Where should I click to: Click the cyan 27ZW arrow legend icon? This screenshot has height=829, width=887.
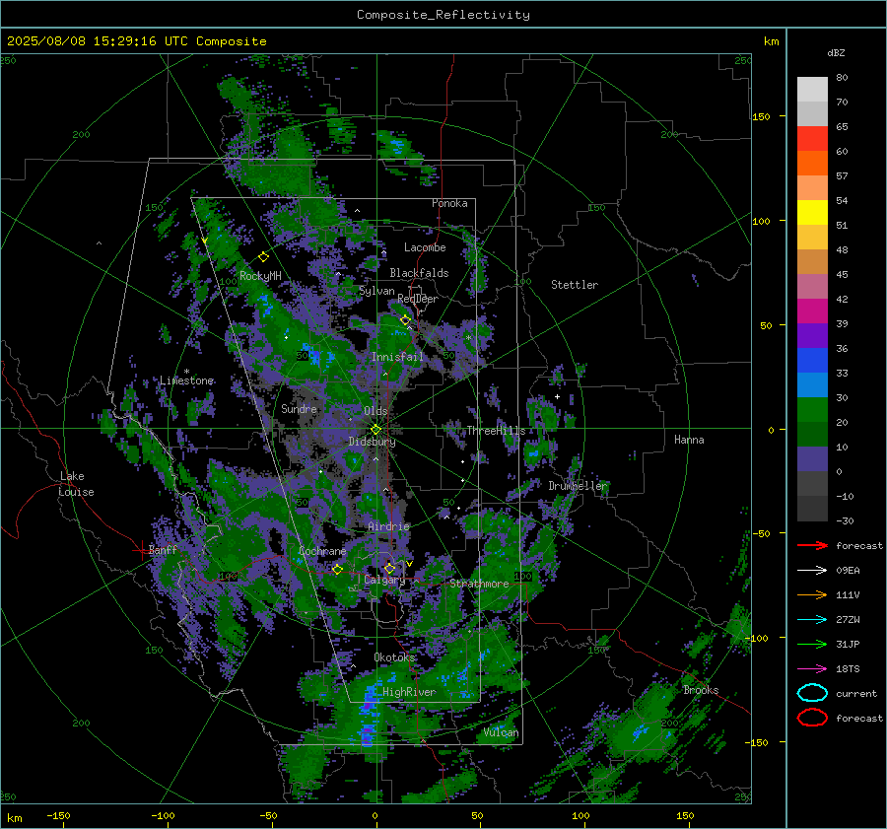812,620
